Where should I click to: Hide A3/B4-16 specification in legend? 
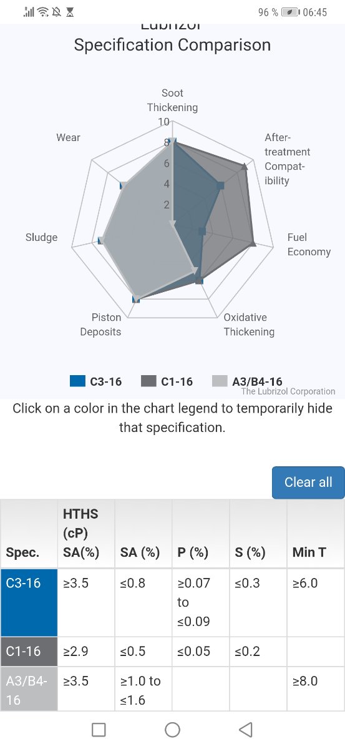click(x=247, y=381)
